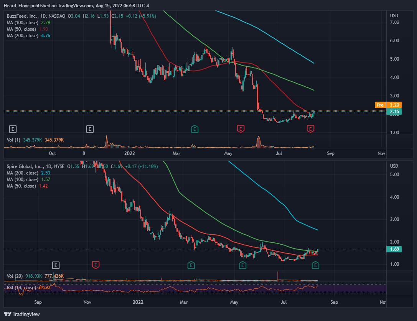Viewport: 417px width, 321px height.
Task: Click the Vol (20) indicator legend
Action: pos(35,276)
